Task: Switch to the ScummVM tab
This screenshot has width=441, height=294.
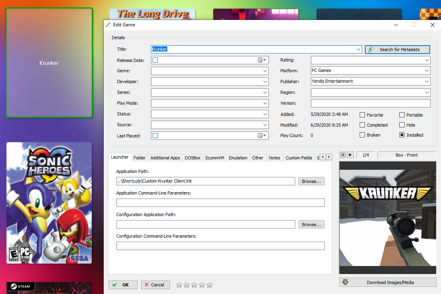Action: point(215,158)
